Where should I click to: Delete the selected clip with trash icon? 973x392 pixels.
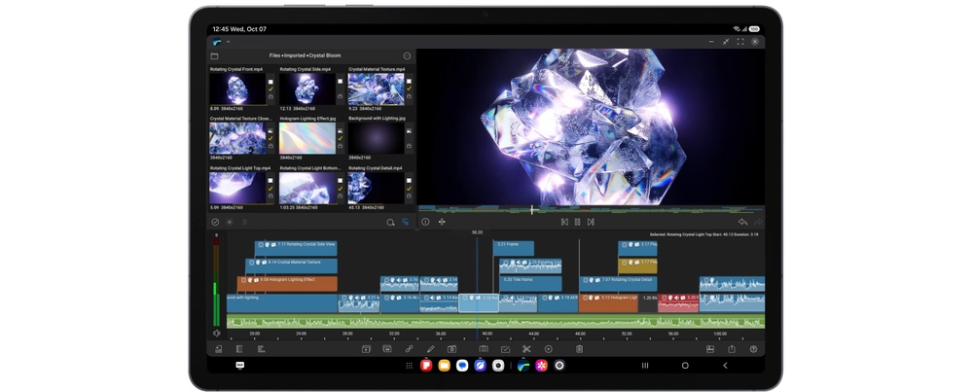click(579, 349)
